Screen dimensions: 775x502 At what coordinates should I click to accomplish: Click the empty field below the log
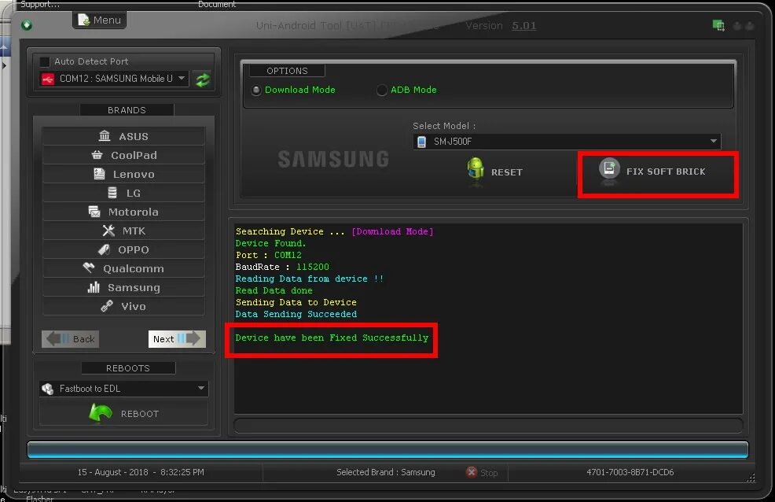tap(488, 426)
